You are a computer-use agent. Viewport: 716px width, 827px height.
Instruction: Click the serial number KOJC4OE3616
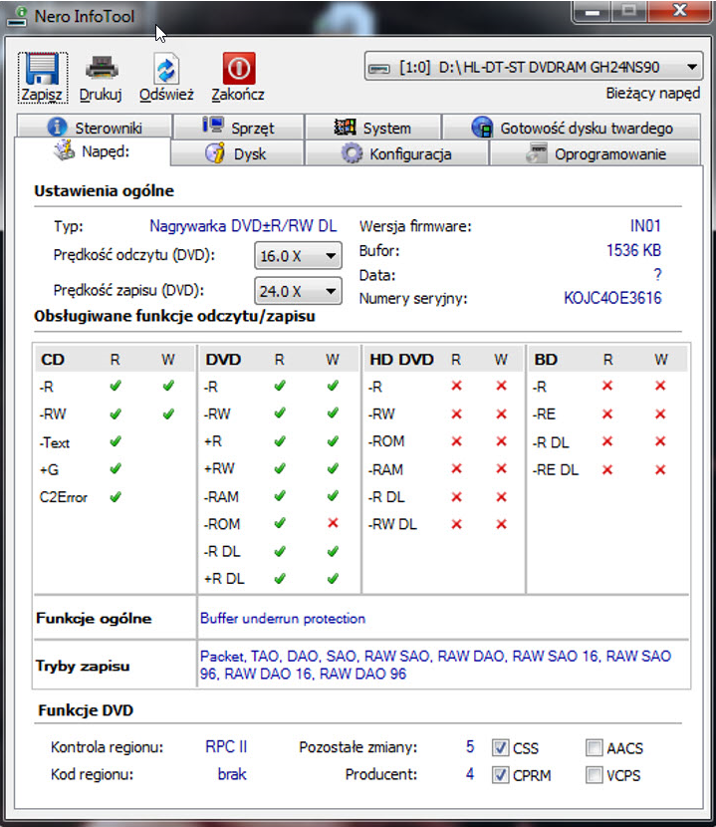click(x=612, y=298)
